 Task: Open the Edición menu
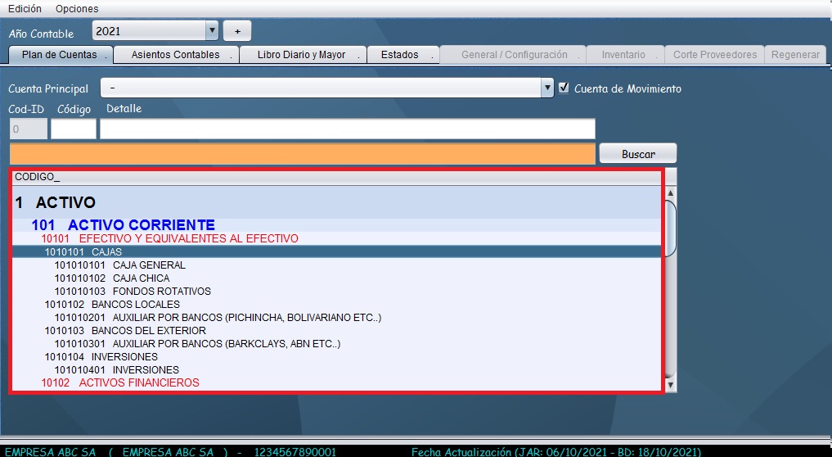[25, 8]
